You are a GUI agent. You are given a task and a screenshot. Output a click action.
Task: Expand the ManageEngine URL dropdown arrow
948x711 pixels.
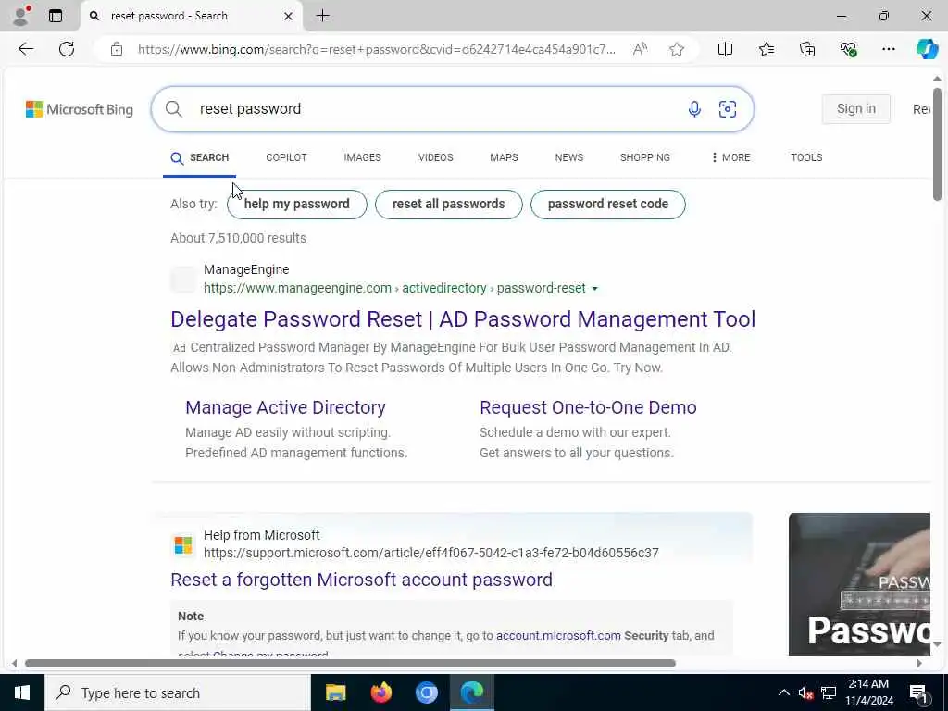594,289
